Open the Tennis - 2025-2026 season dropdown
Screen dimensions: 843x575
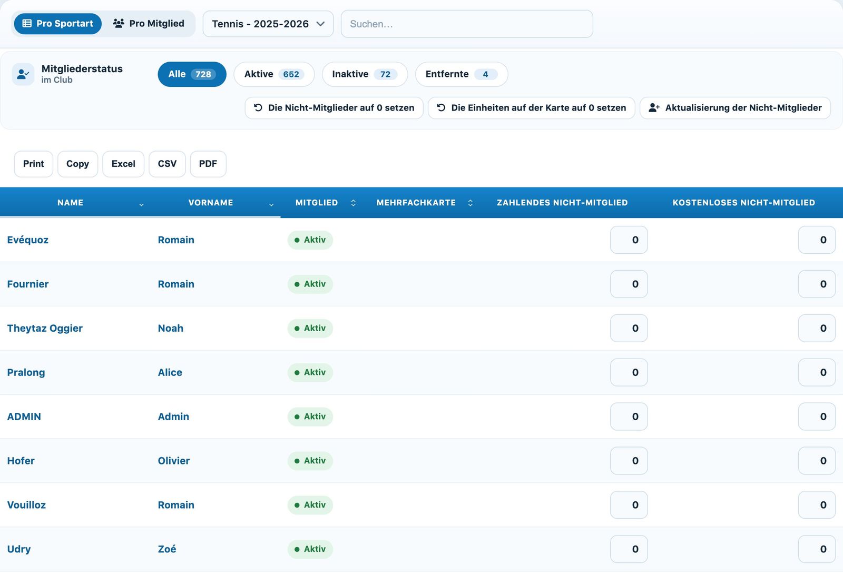point(268,24)
